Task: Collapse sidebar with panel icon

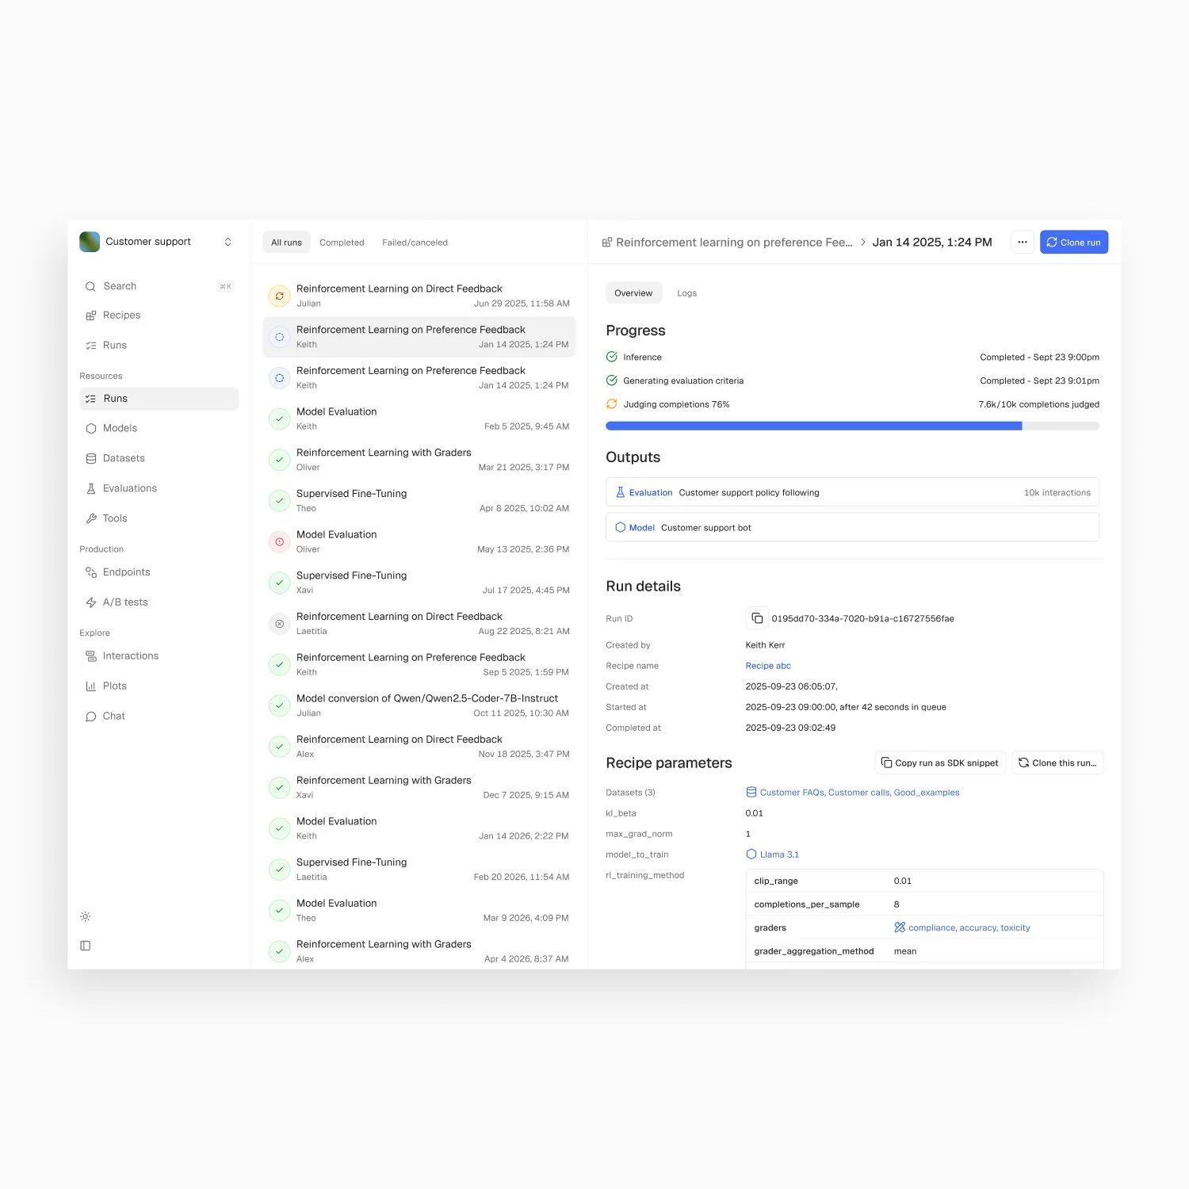Action: coord(86,946)
